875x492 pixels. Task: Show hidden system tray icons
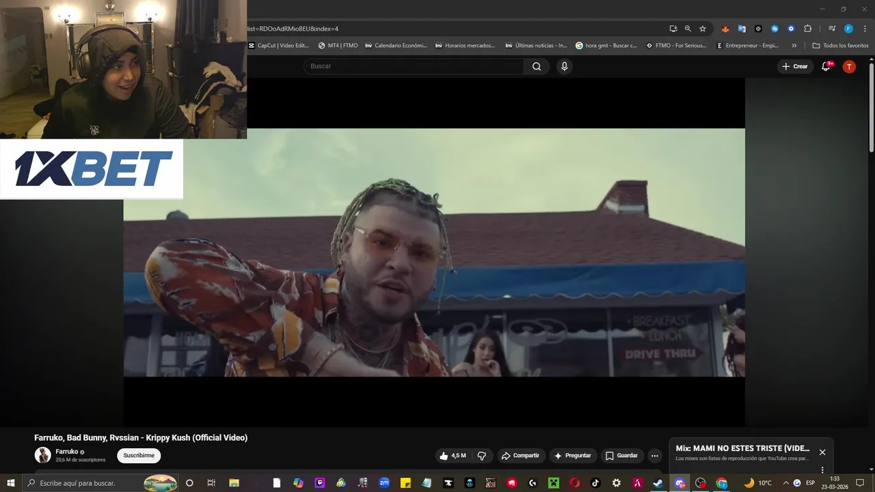785,483
